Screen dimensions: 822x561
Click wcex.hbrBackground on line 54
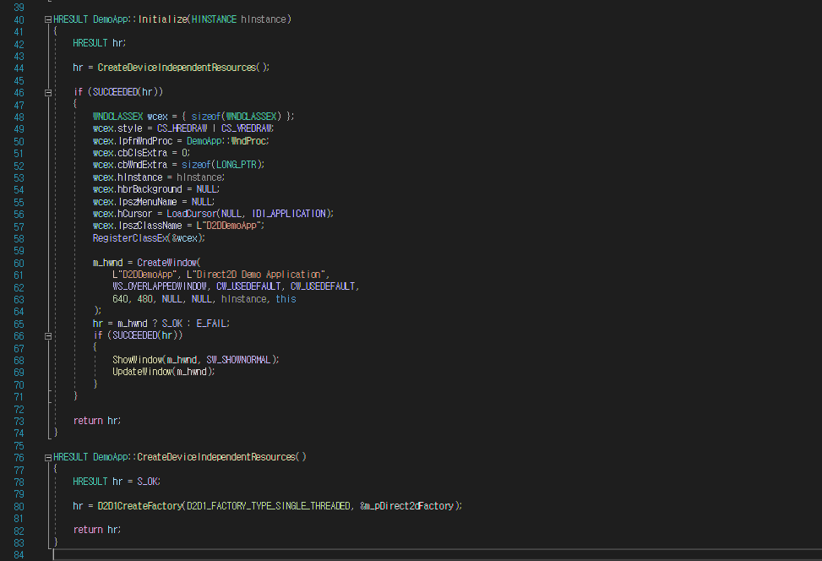(x=138, y=189)
